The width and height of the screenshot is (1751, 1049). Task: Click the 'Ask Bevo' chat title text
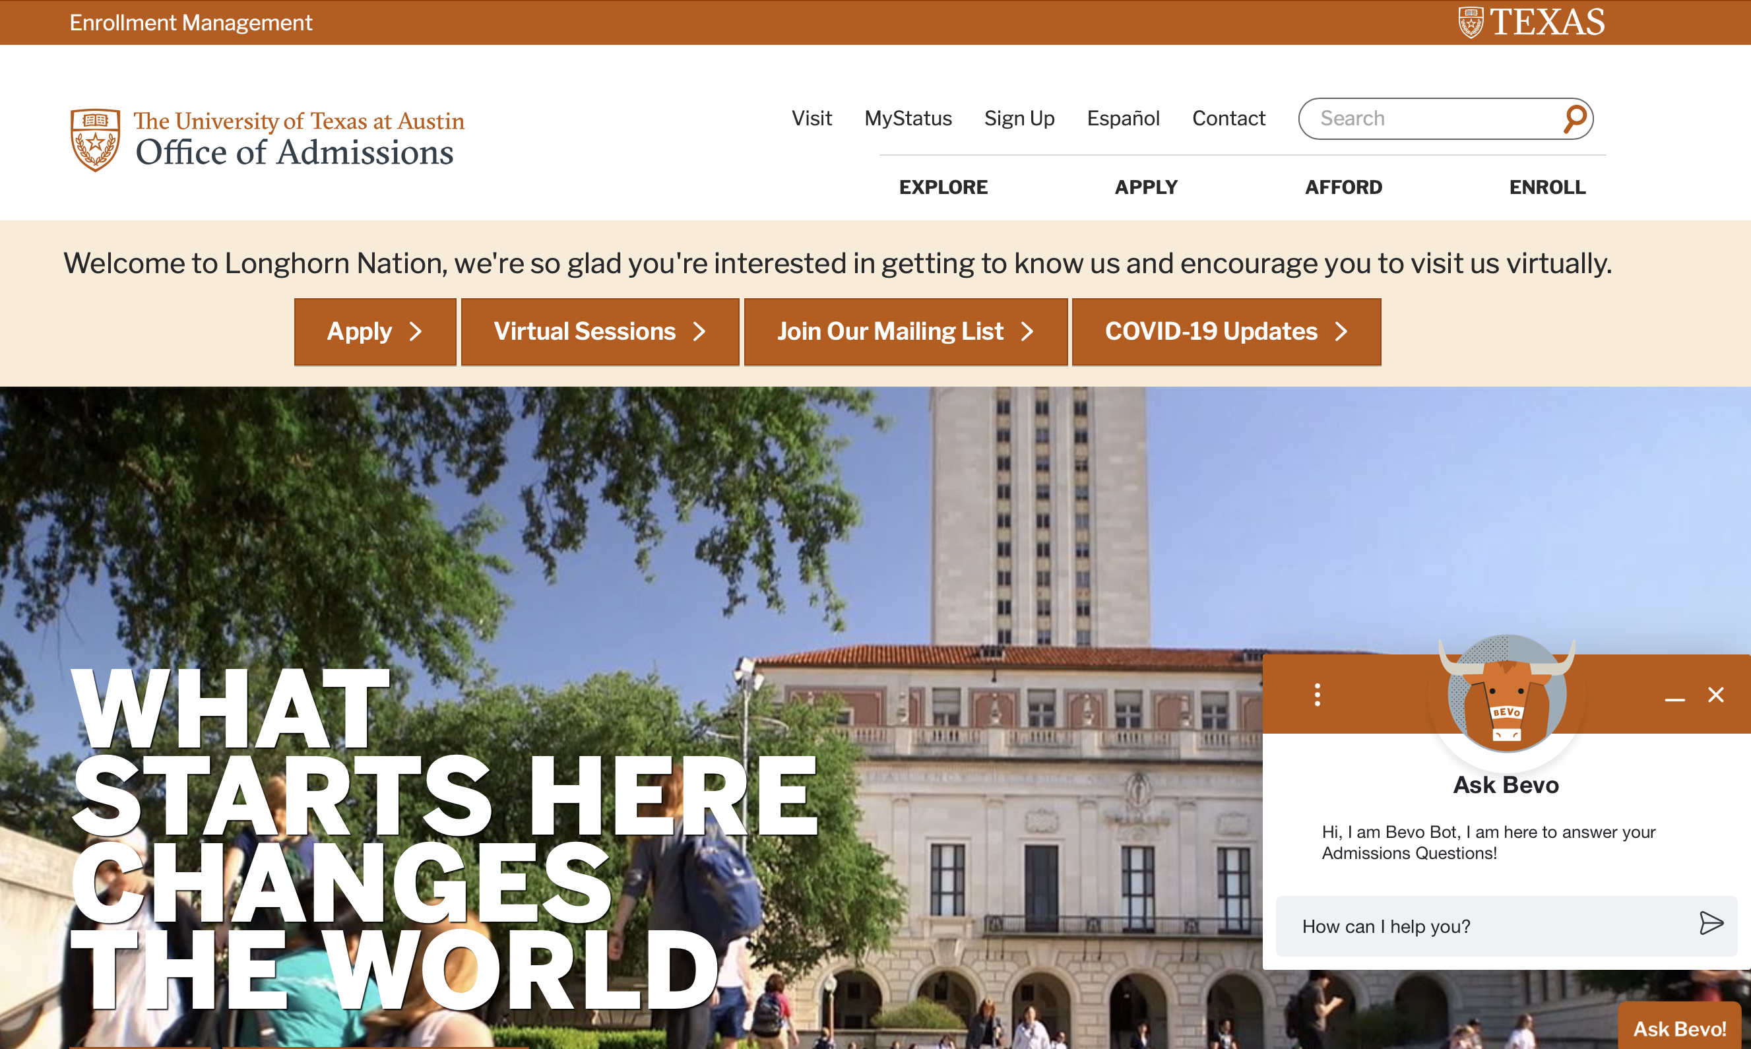tap(1506, 785)
